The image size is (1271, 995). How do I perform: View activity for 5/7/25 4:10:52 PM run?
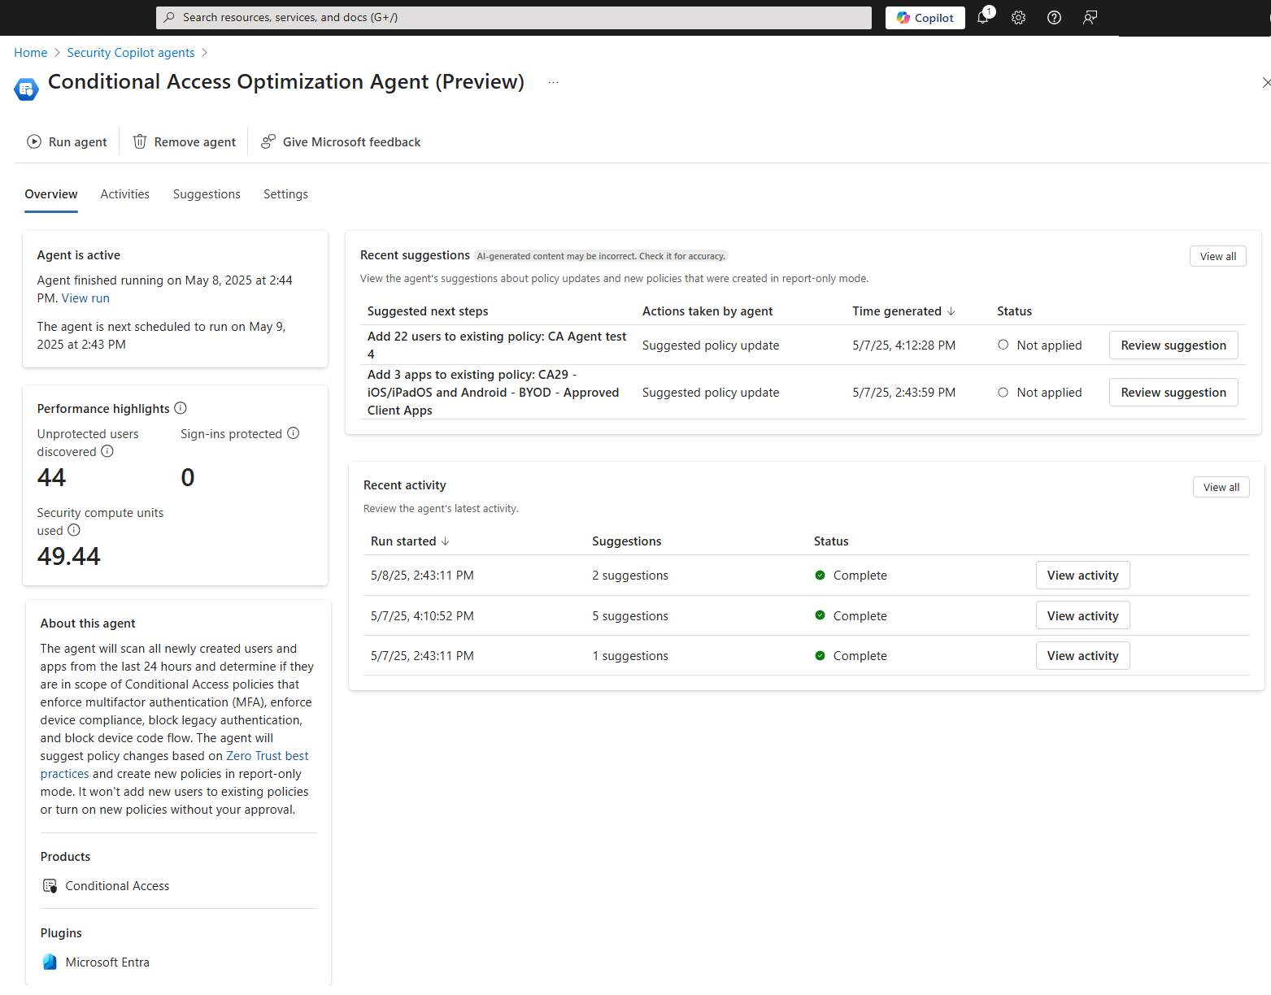(x=1082, y=616)
